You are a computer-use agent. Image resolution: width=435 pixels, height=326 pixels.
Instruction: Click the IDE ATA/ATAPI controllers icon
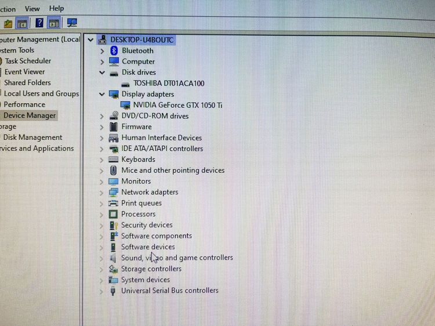tap(114, 149)
